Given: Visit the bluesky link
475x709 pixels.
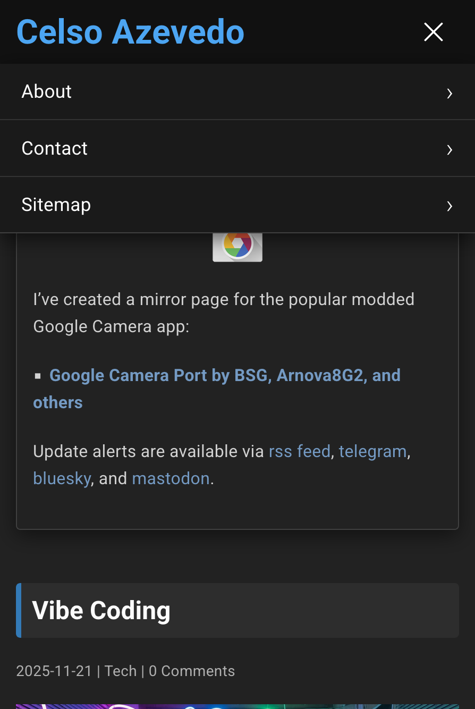Looking at the screenshot, I should tap(62, 478).
